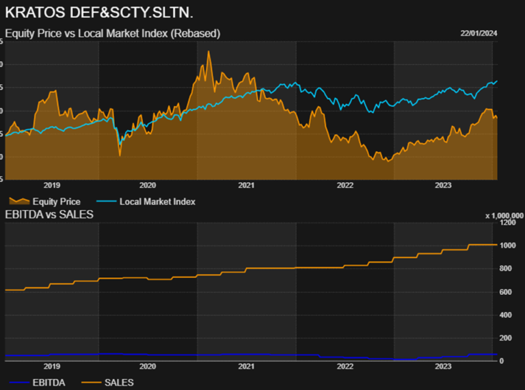Select the 'SALES' legend label

point(119,382)
